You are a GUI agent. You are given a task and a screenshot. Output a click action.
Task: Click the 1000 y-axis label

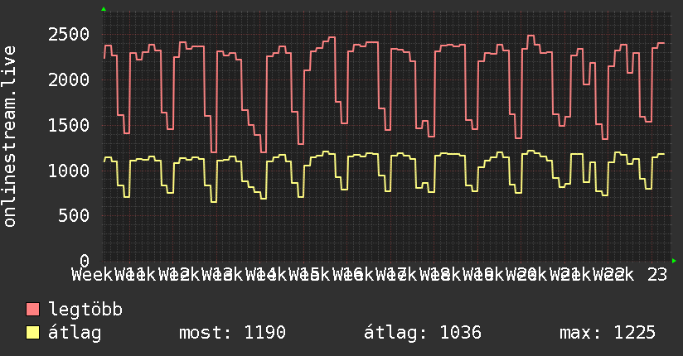[69, 171]
